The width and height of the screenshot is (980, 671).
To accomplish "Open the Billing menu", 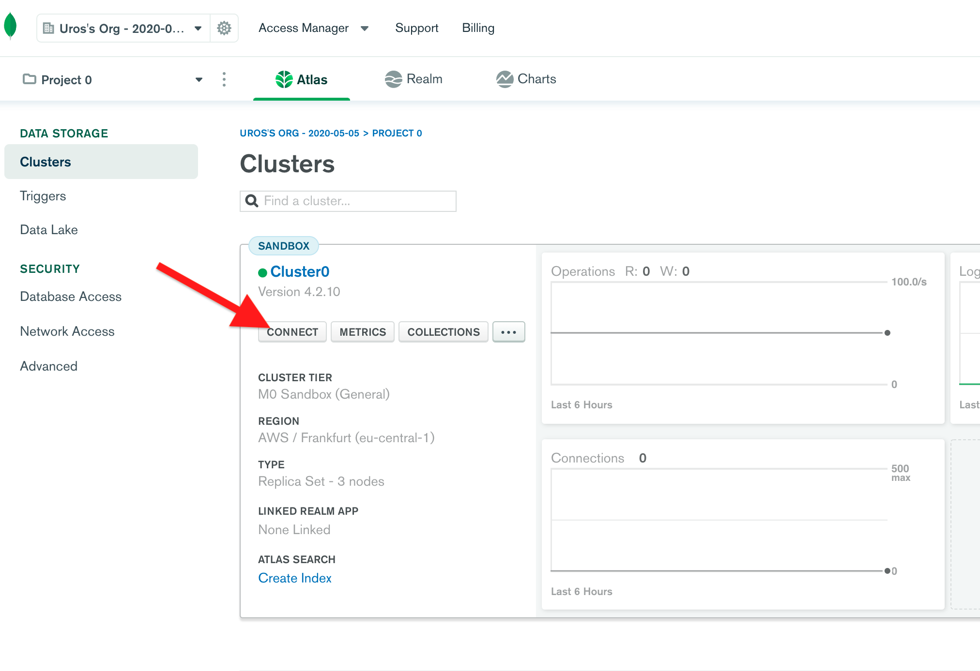I will (478, 28).
